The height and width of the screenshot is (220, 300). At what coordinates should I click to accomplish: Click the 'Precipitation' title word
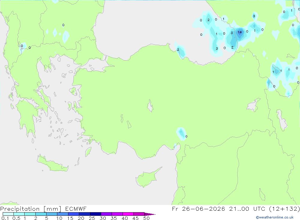pyautogui.click(x=20, y=209)
